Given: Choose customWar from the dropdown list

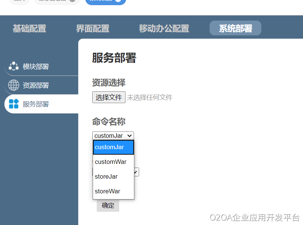Looking at the screenshot, I should pos(113,162).
